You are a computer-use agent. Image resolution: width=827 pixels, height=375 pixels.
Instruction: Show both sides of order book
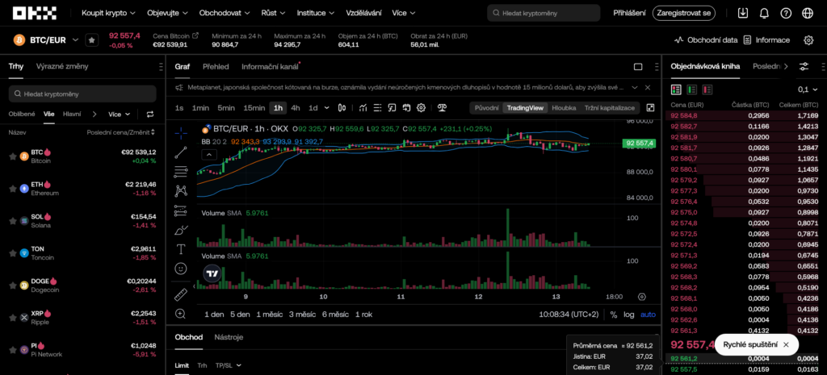[676, 90]
